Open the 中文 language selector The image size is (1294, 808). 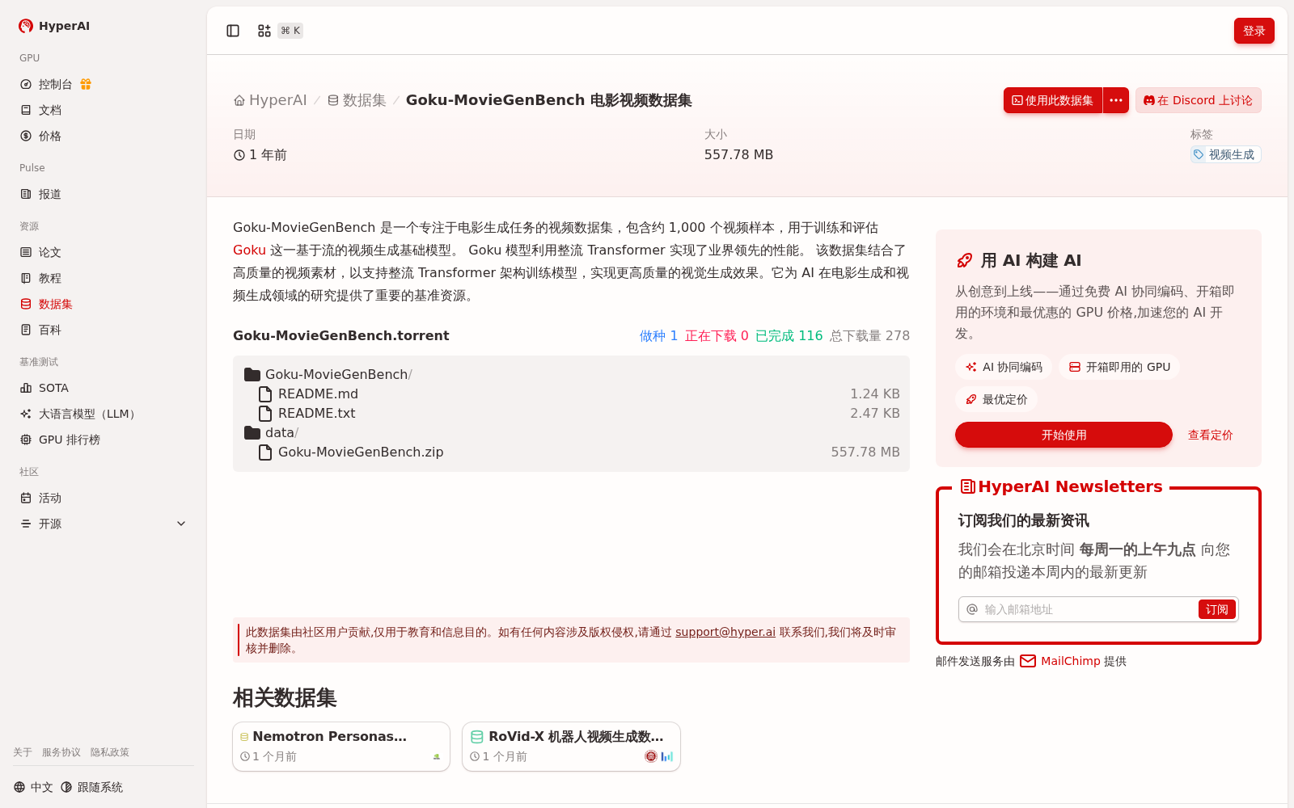point(33,787)
